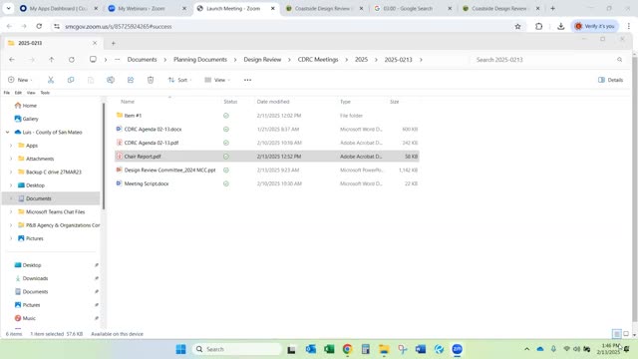
Task: Select Meeting Script.docx file
Action: click(266, 183)
